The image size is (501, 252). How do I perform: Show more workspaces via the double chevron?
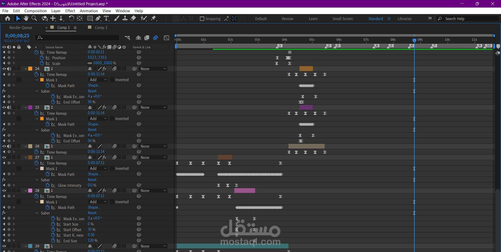[x=430, y=18]
